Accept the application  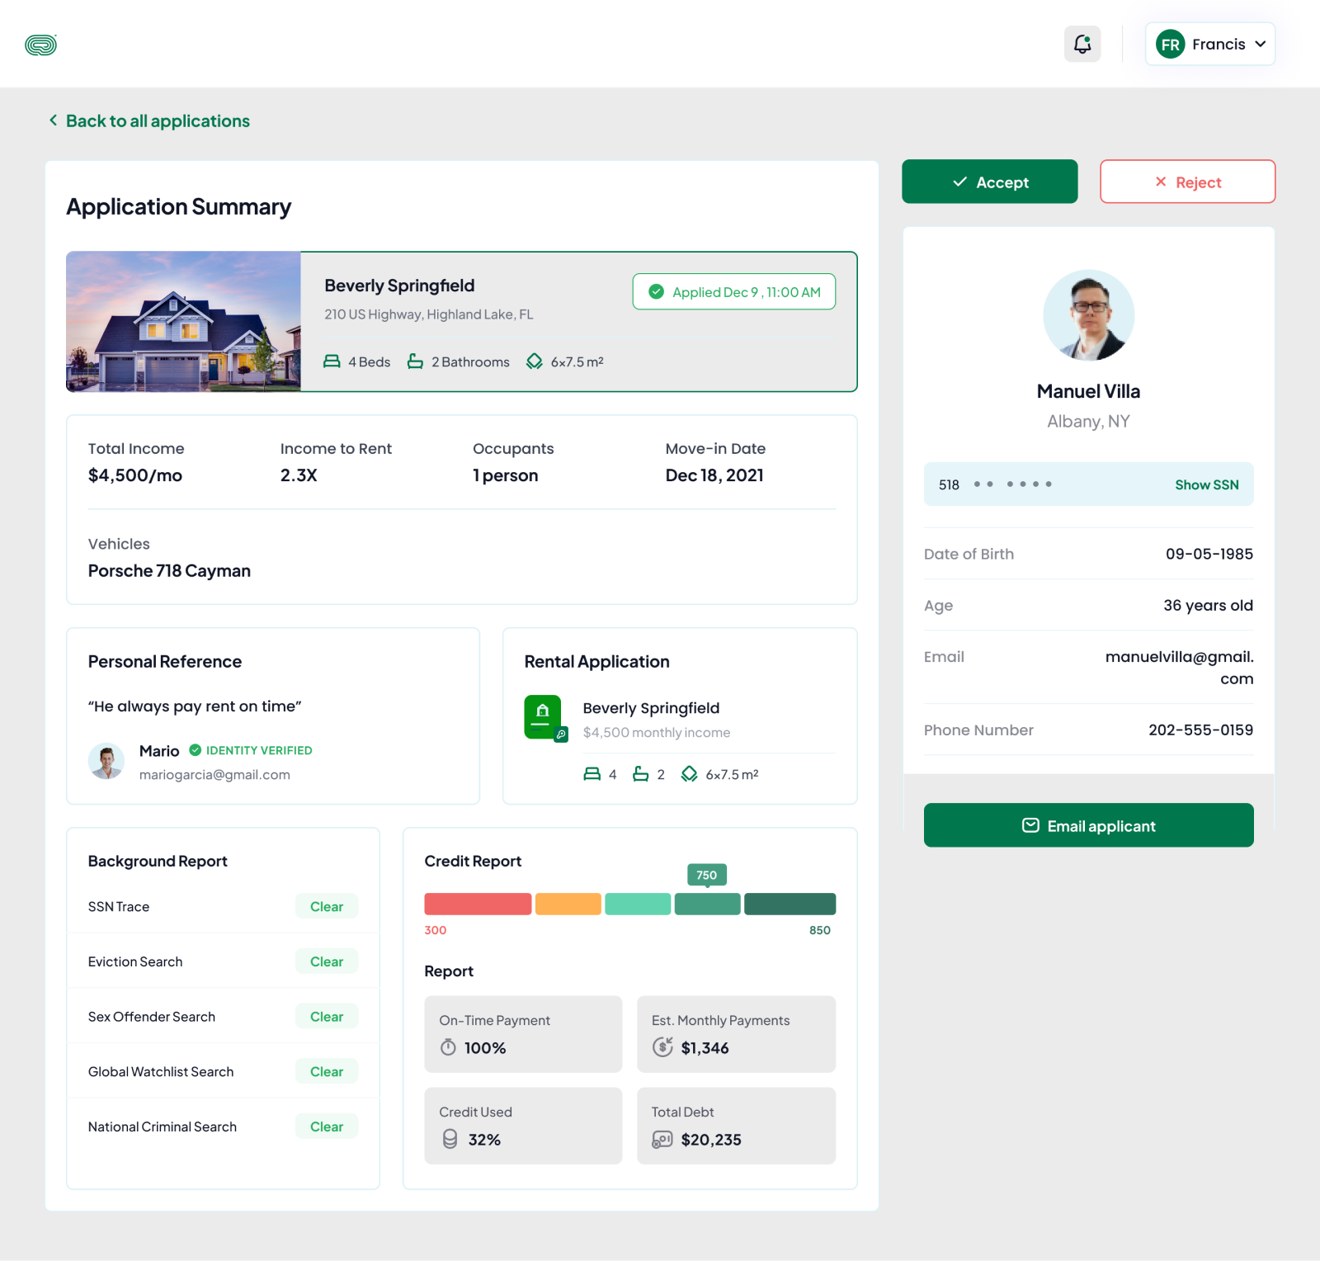click(x=990, y=182)
